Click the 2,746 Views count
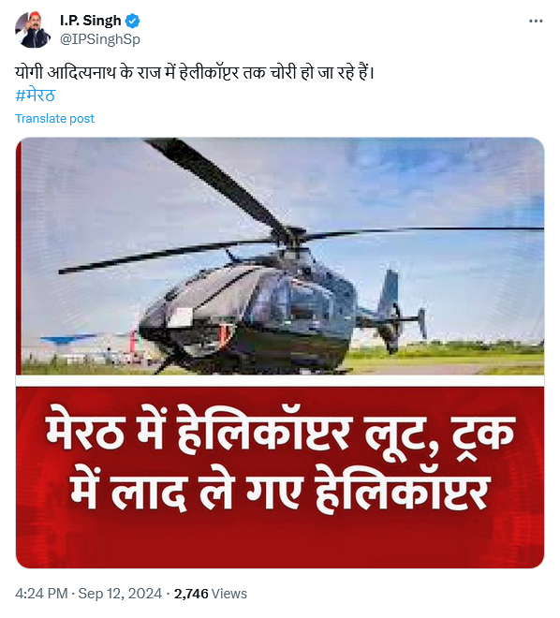Screen dimensions: 560x618 (211, 594)
